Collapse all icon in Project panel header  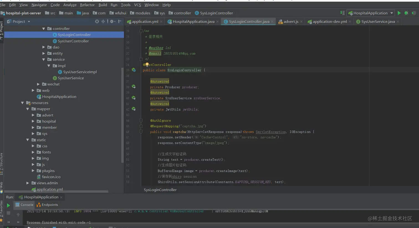point(103,21)
